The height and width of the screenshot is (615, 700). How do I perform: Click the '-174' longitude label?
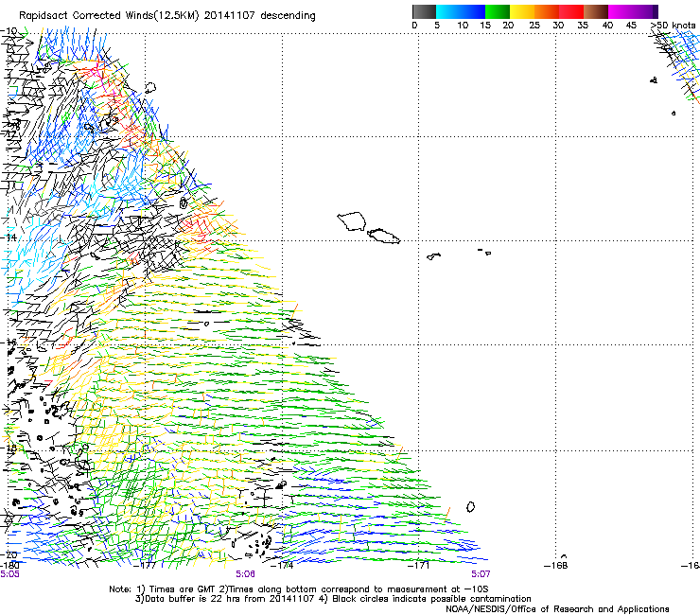click(282, 566)
